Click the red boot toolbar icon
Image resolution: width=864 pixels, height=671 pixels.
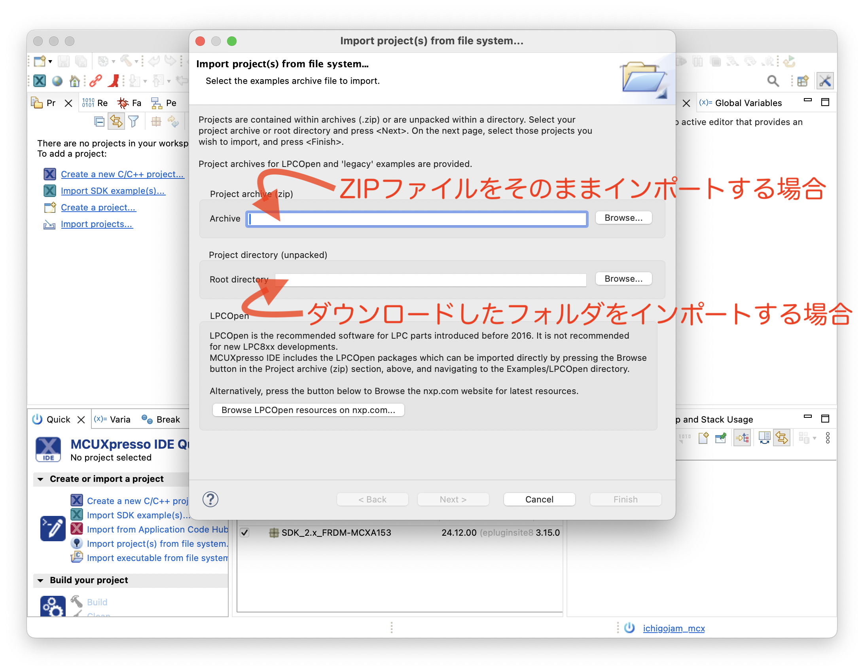coord(114,81)
